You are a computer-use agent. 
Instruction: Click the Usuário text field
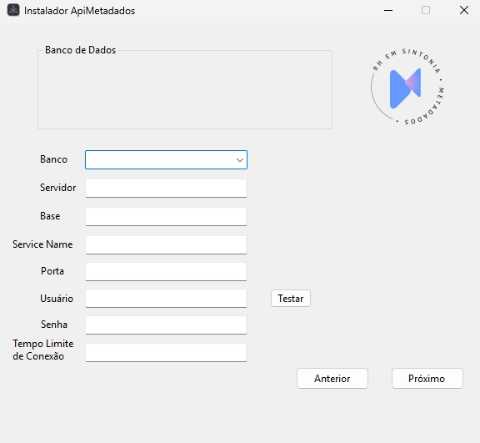(166, 299)
